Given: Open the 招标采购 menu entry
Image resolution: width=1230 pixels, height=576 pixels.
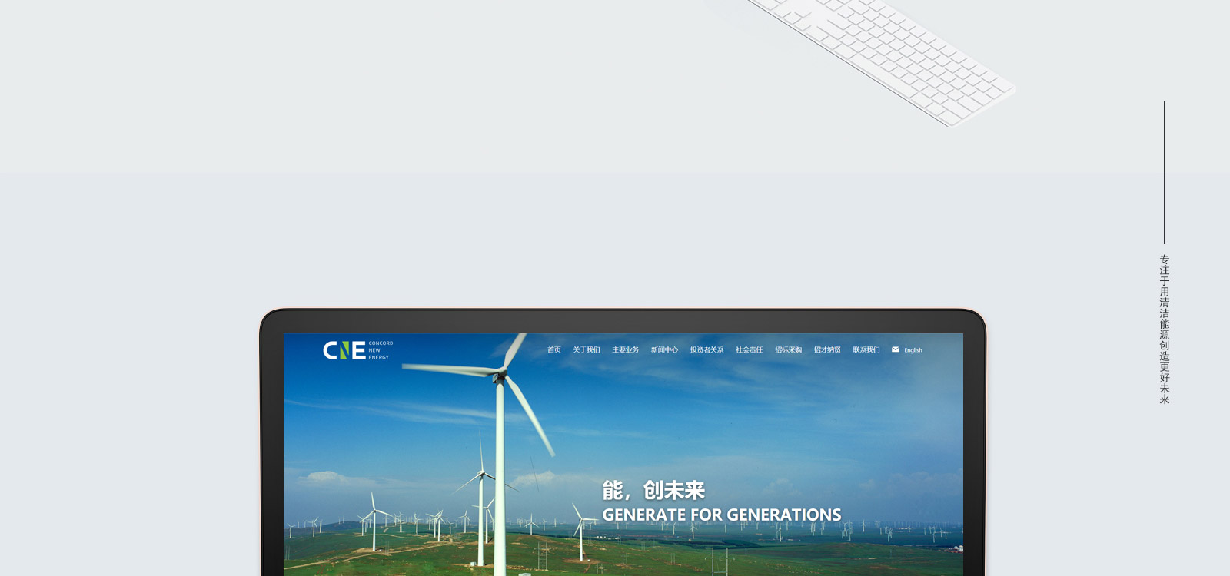Looking at the screenshot, I should click(x=788, y=350).
